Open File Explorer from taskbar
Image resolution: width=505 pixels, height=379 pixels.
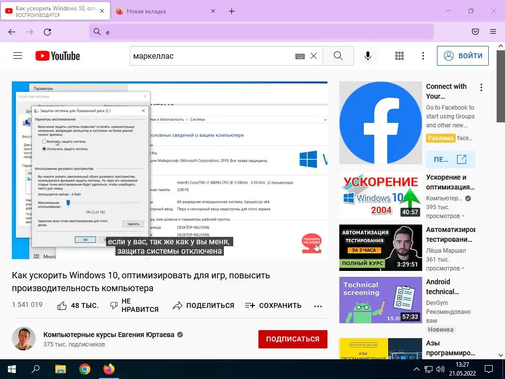[x=60, y=369]
